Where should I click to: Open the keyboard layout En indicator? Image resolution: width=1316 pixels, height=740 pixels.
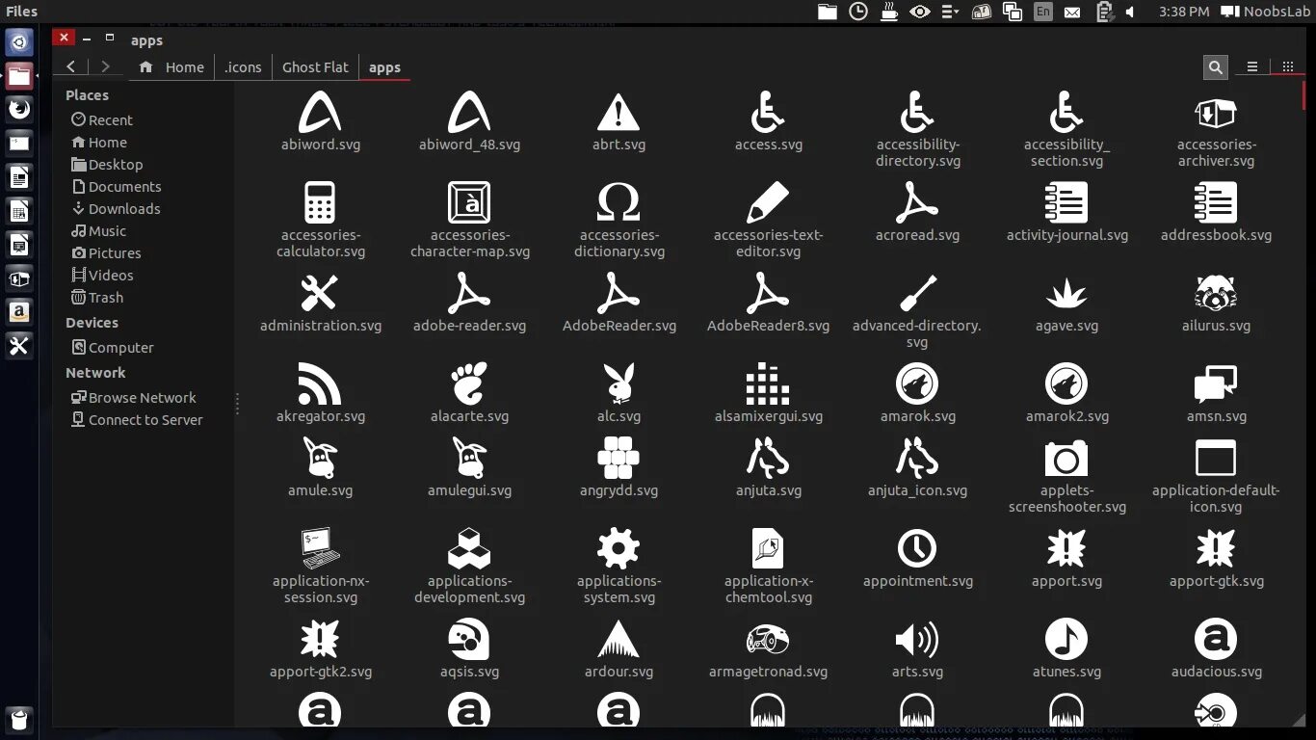pyautogui.click(x=1043, y=12)
